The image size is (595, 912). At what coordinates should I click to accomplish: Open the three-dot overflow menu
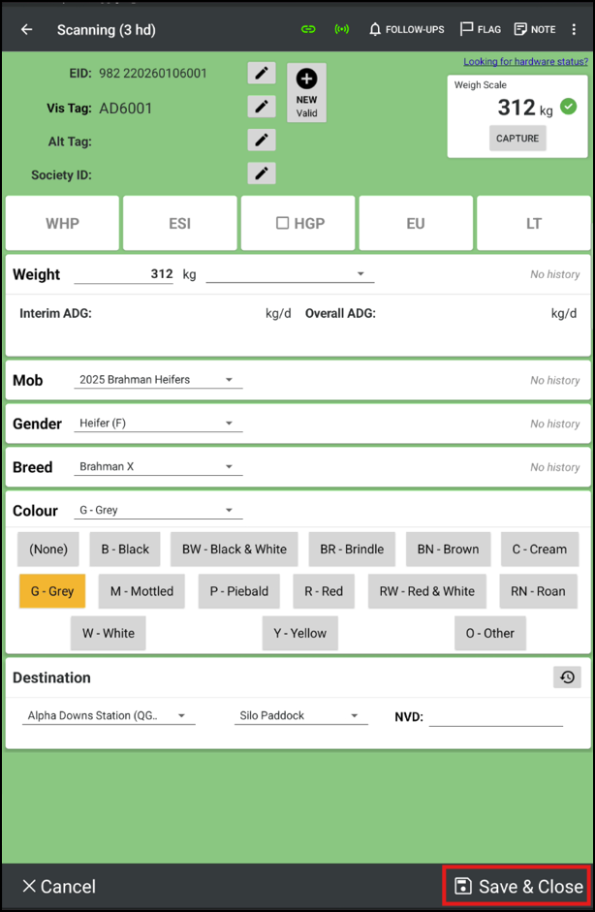576,29
